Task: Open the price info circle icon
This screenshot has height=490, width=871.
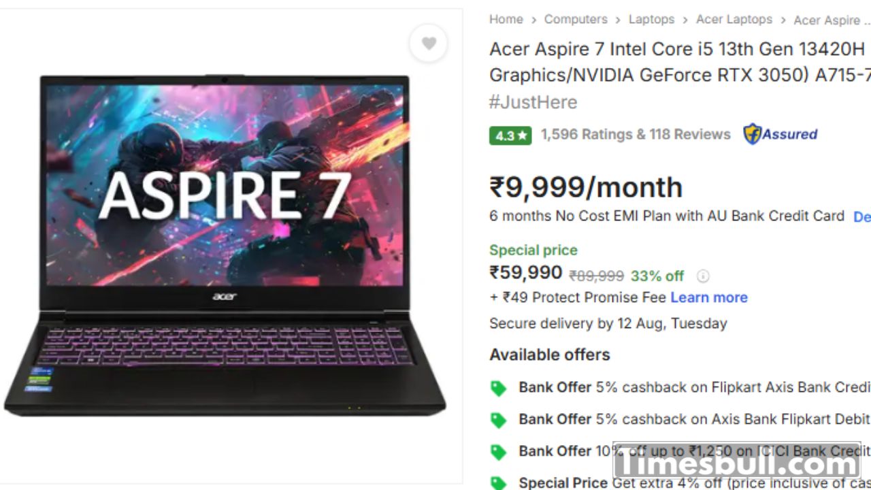Action: (x=703, y=276)
